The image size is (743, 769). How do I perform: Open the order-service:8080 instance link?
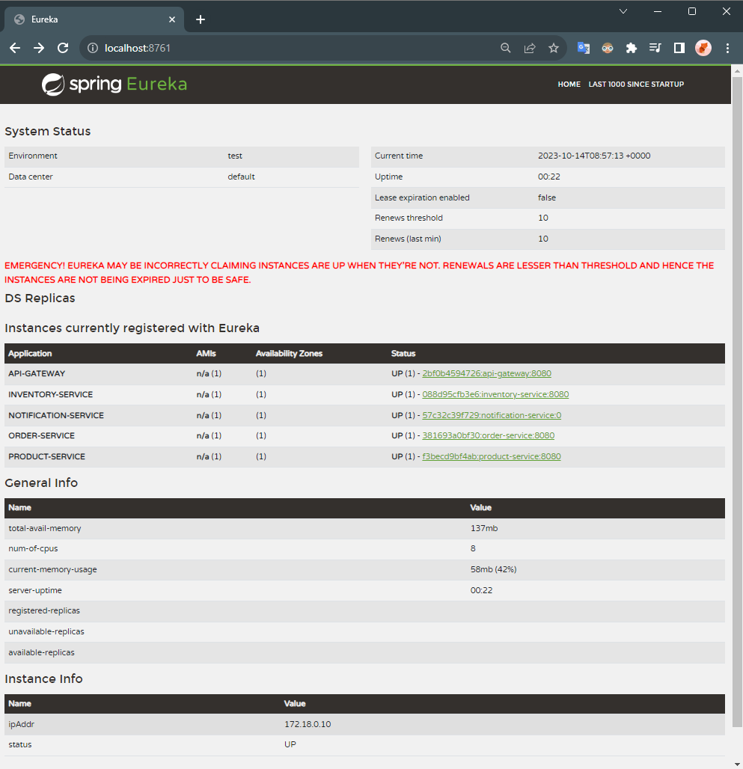point(488,435)
